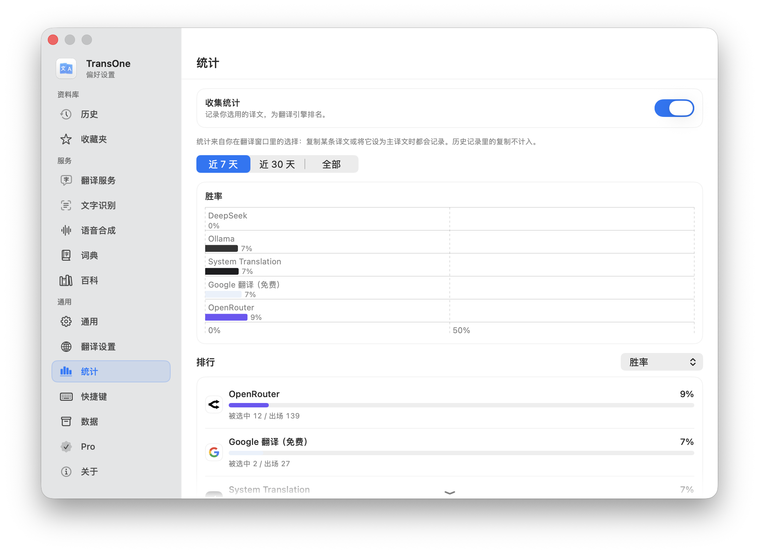
Task: Open 翻译服务 settings
Action: [x=111, y=181]
